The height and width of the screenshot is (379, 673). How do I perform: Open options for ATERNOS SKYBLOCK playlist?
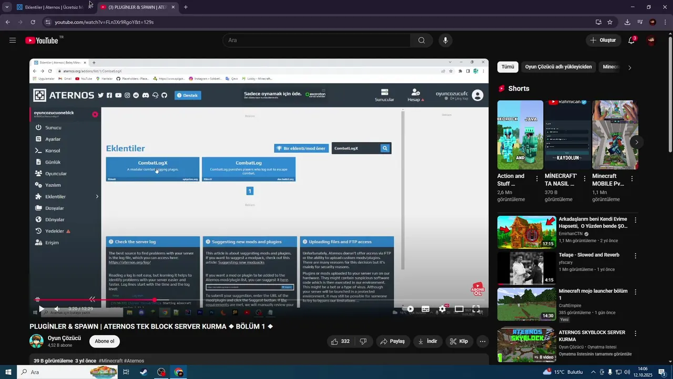tap(635, 333)
